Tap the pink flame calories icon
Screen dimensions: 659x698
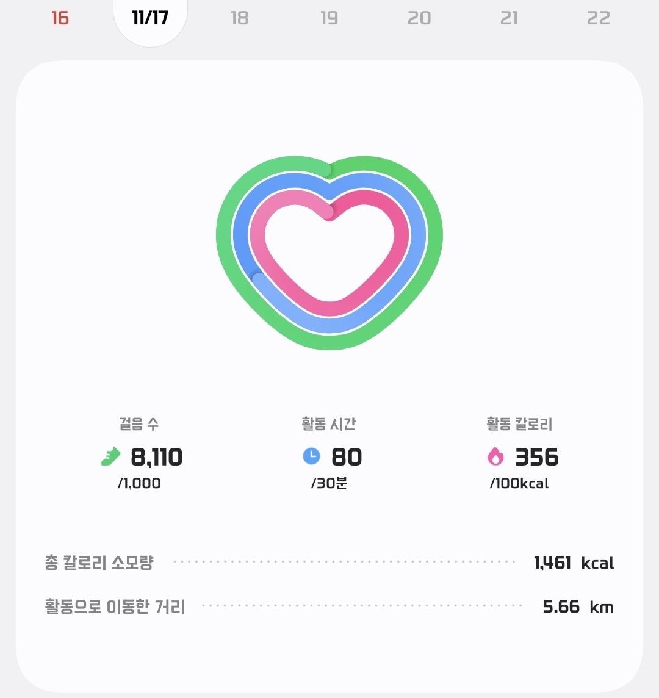coord(495,457)
